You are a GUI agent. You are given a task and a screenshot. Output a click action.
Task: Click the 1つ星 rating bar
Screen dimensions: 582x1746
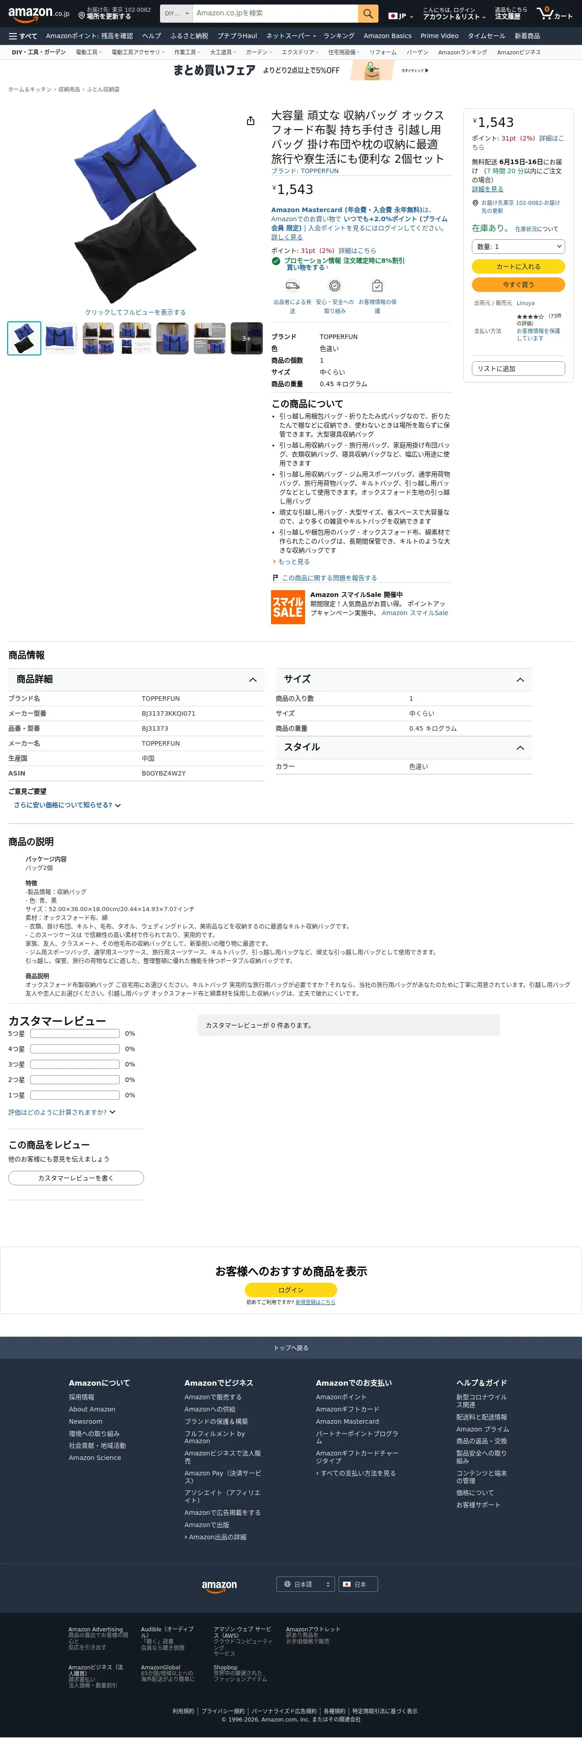click(75, 1095)
